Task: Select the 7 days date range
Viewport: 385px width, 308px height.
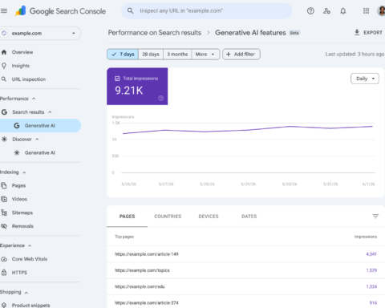Action: tap(123, 55)
